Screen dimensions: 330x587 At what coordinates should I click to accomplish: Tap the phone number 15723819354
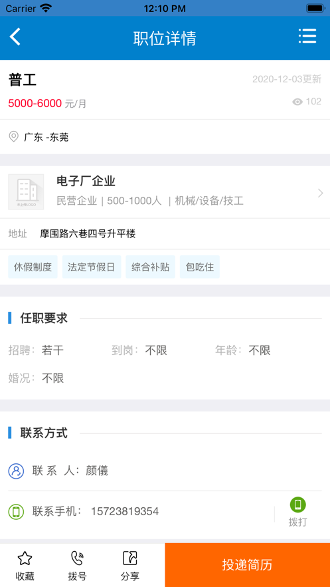click(x=125, y=511)
